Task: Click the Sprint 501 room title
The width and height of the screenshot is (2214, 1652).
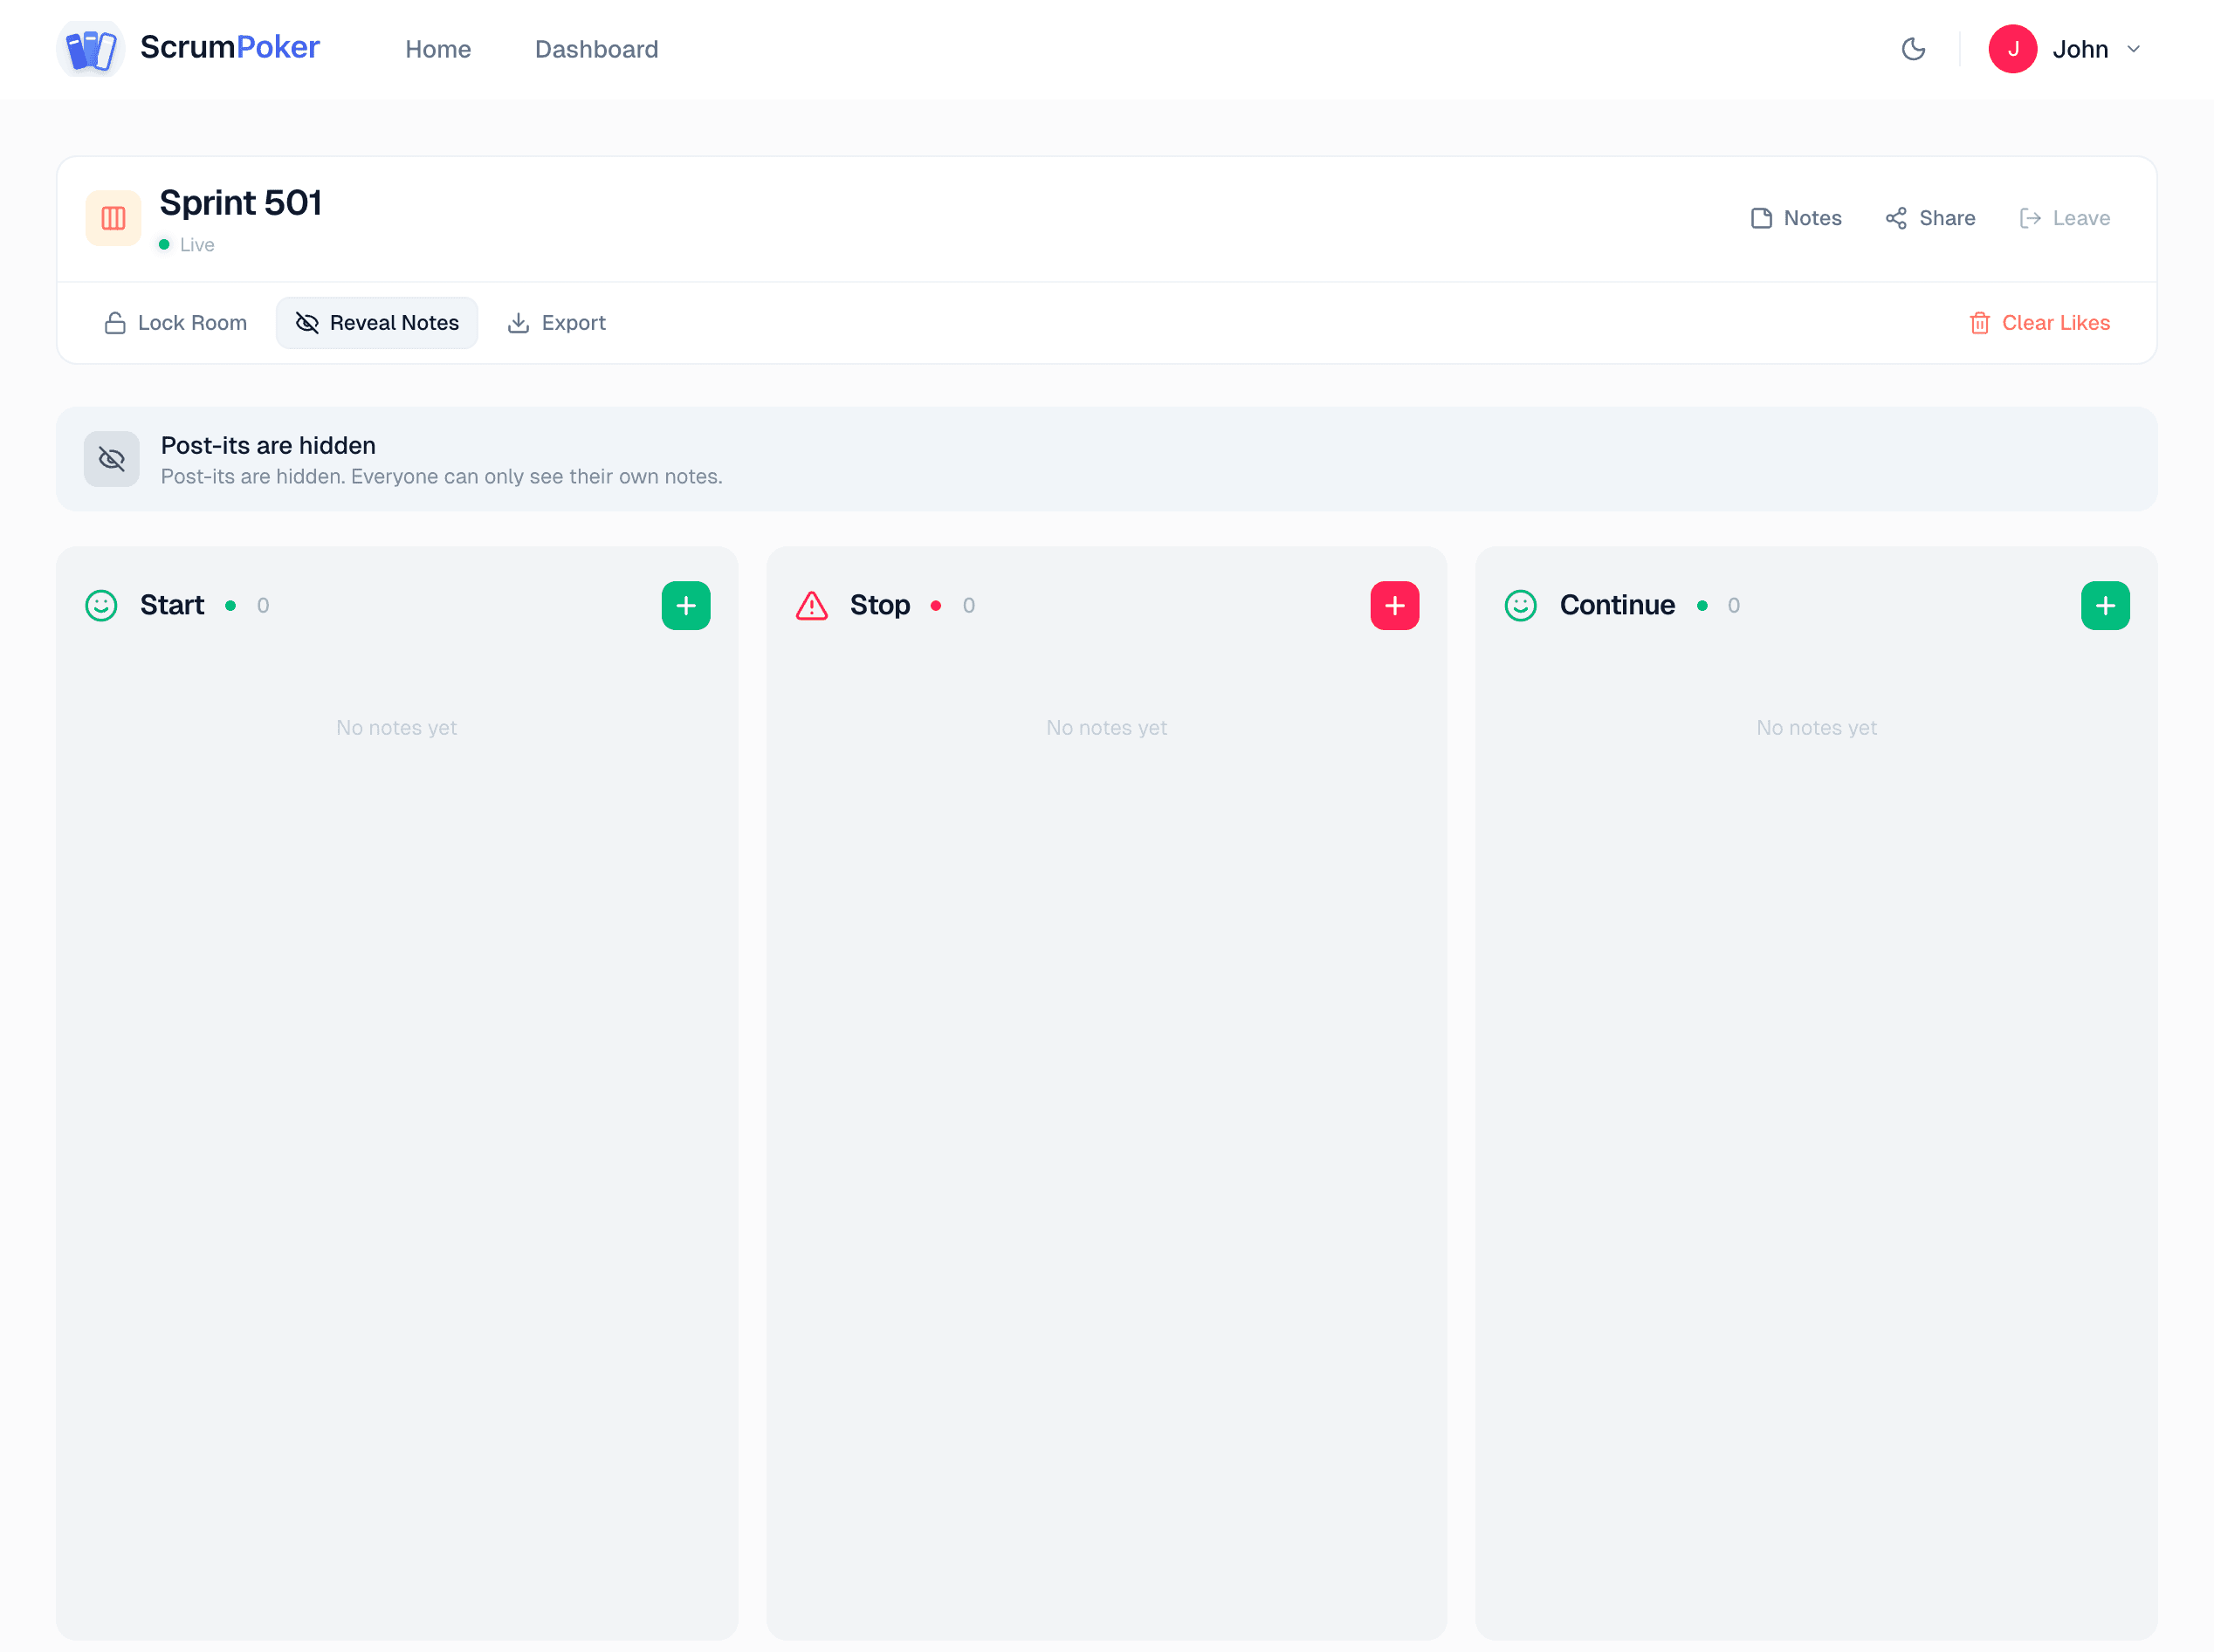Action: 240,203
